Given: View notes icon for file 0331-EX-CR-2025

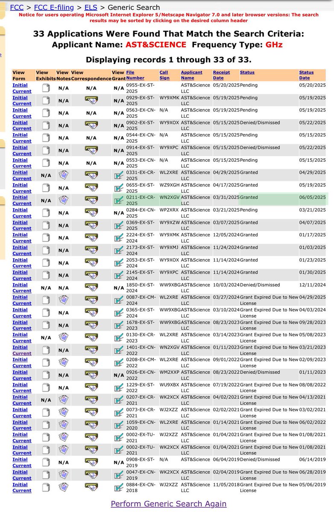Looking at the screenshot, I should point(63,175).
